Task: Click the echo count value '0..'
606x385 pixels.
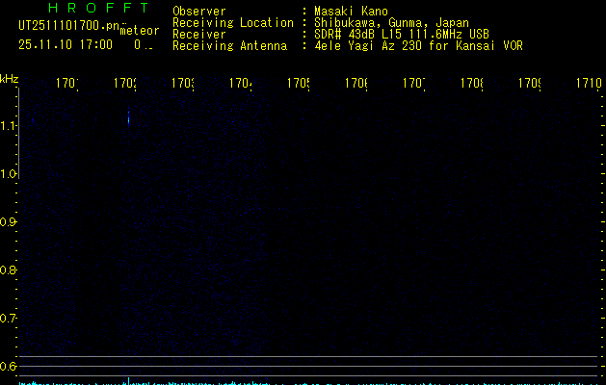Action: [x=144, y=45]
